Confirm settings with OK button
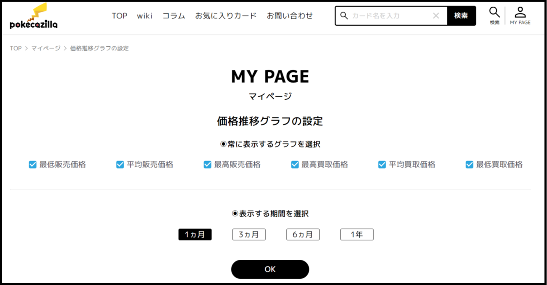 click(270, 269)
